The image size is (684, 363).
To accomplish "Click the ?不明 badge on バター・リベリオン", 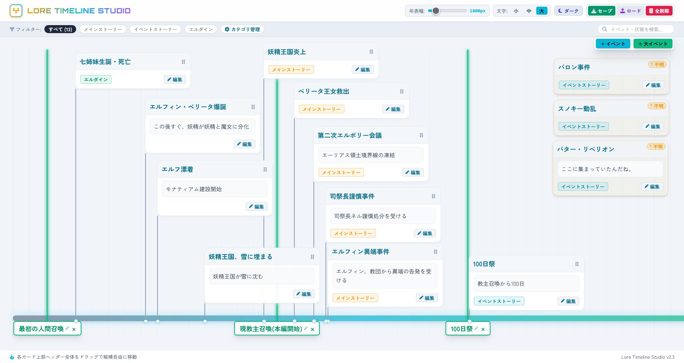I will pos(656,146).
